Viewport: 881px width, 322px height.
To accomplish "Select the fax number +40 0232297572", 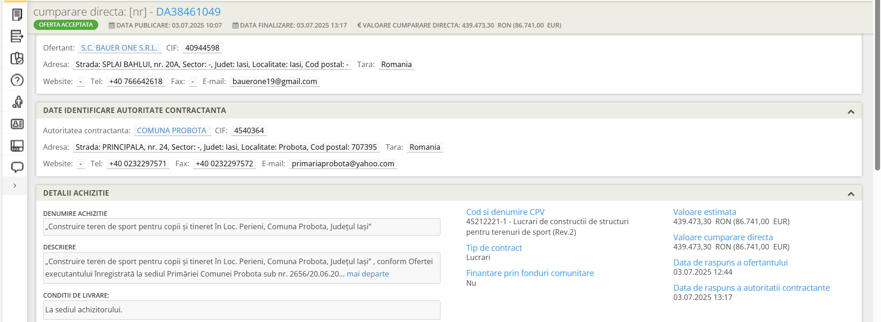I will point(225,164).
